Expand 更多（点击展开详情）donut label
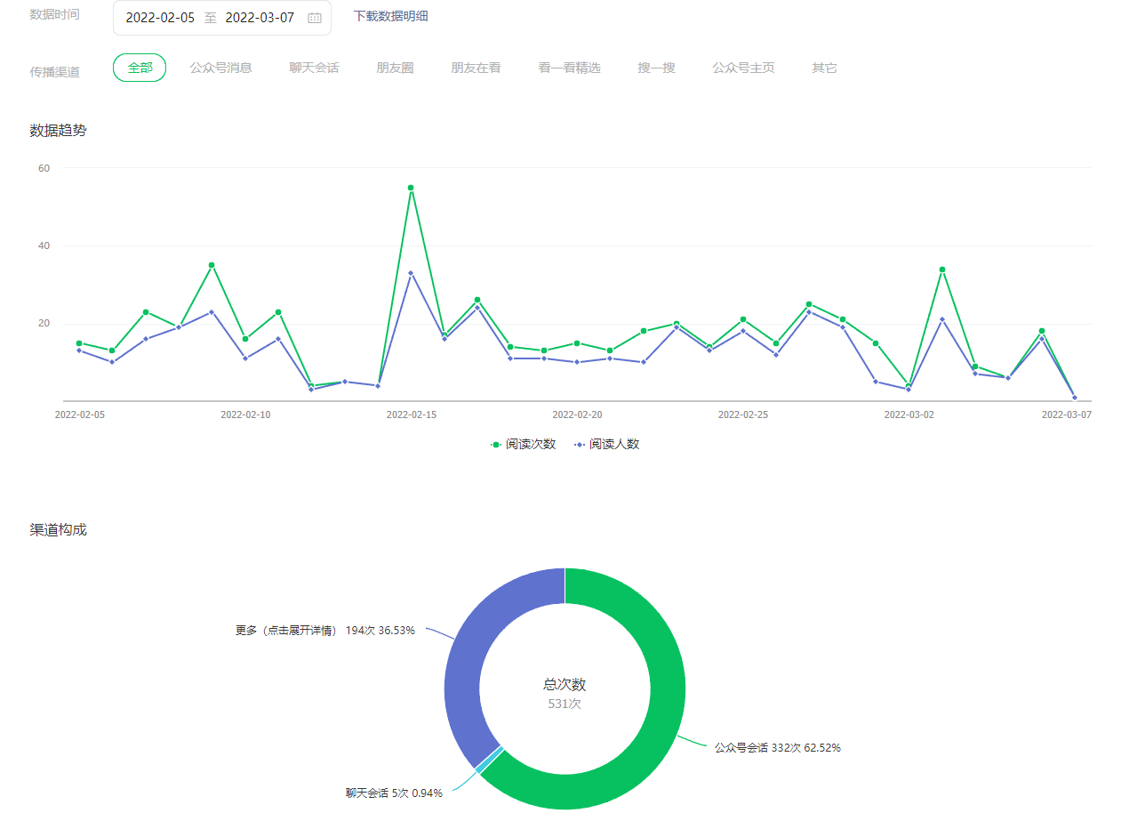The height and width of the screenshot is (813, 1129). coord(324,630)
